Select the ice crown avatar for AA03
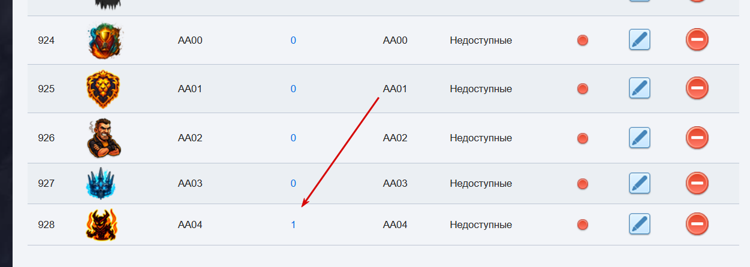 click(x=101, y=183)
